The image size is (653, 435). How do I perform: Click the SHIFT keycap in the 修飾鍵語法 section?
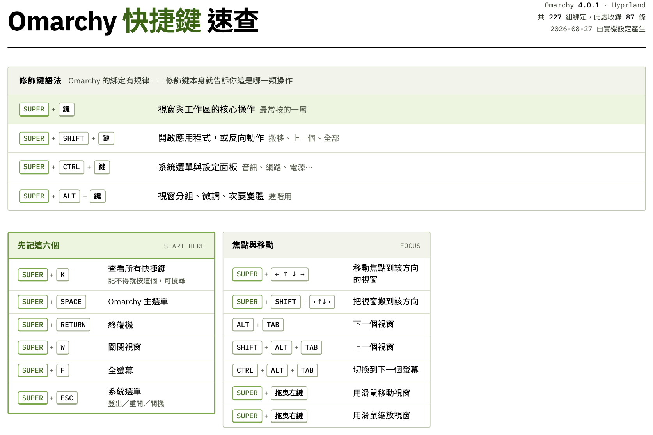[74, 138]
